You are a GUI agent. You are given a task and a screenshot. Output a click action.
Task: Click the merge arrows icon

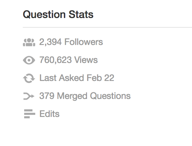click(29, 96)
